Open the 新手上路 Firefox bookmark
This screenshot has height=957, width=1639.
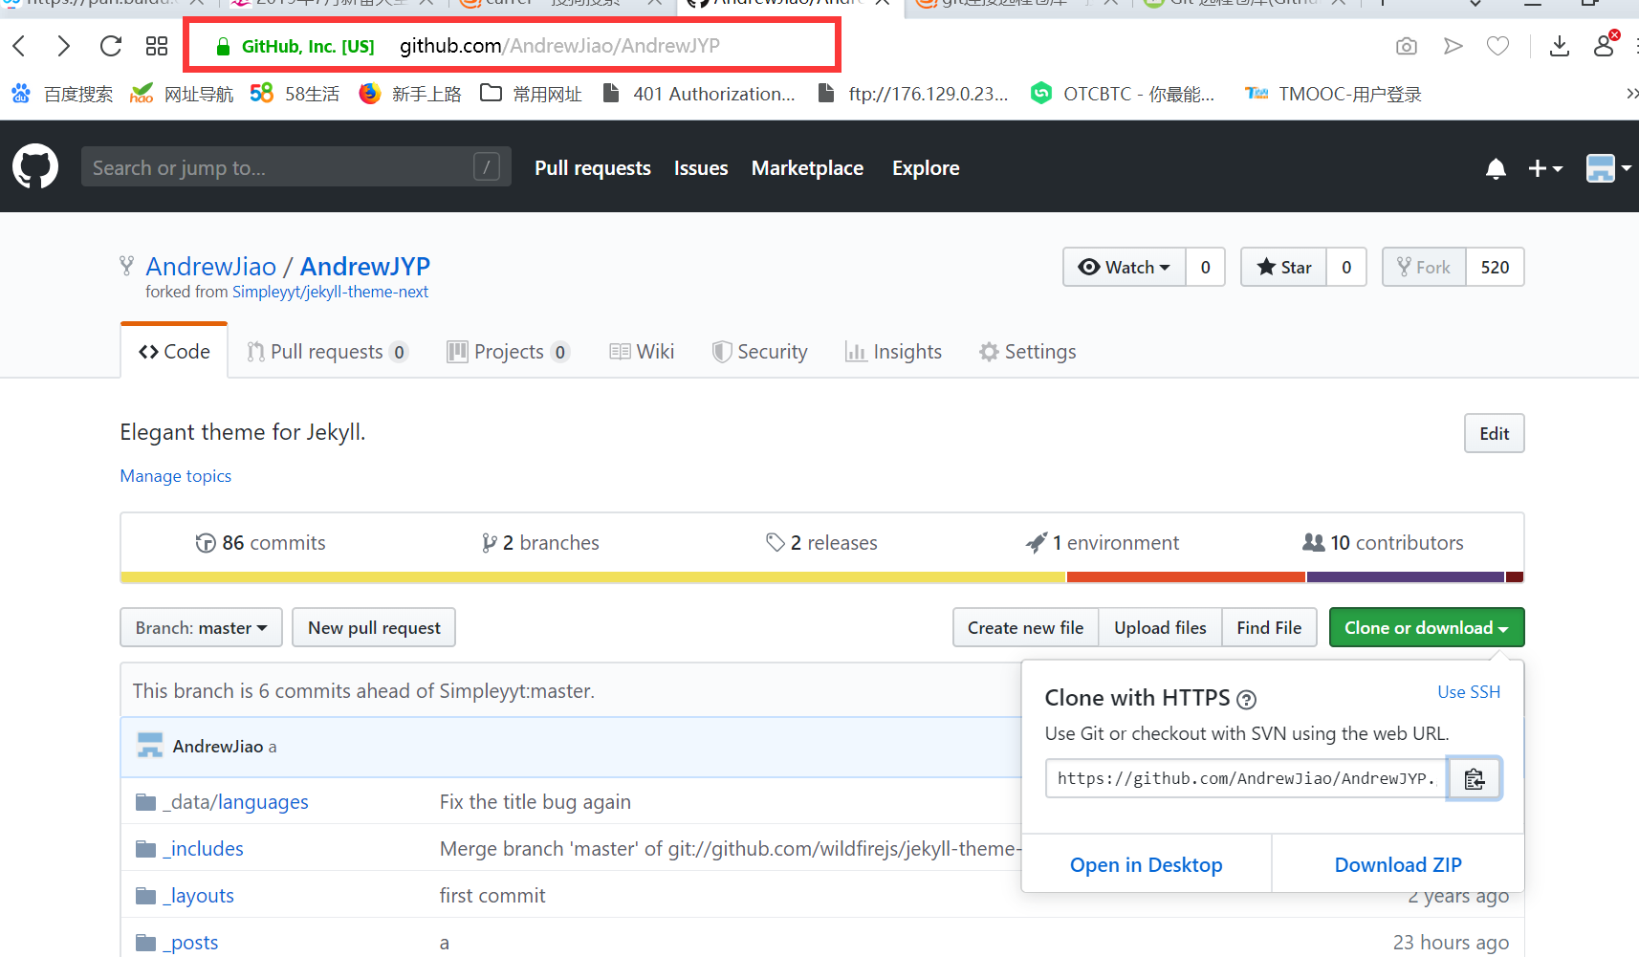[409, 94]
